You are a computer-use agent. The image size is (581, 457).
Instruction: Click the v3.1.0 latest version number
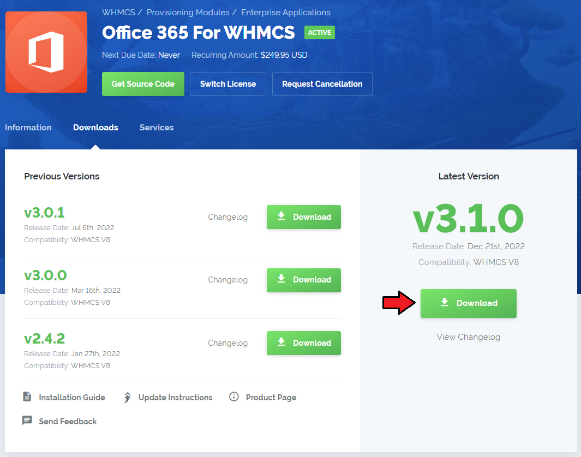click(x=469, y=219)
